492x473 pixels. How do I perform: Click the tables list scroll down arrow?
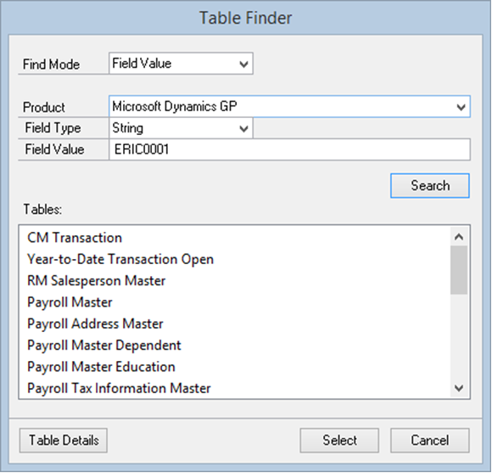(x=459, y=388)
